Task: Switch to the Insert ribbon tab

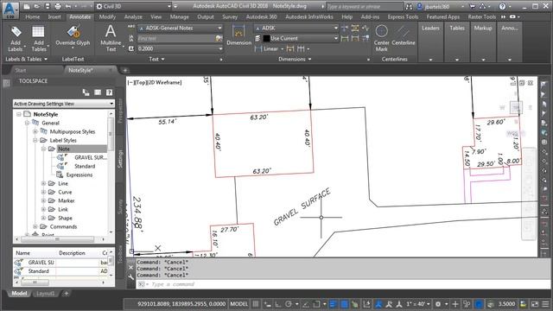Action: [x=54, y=16]
